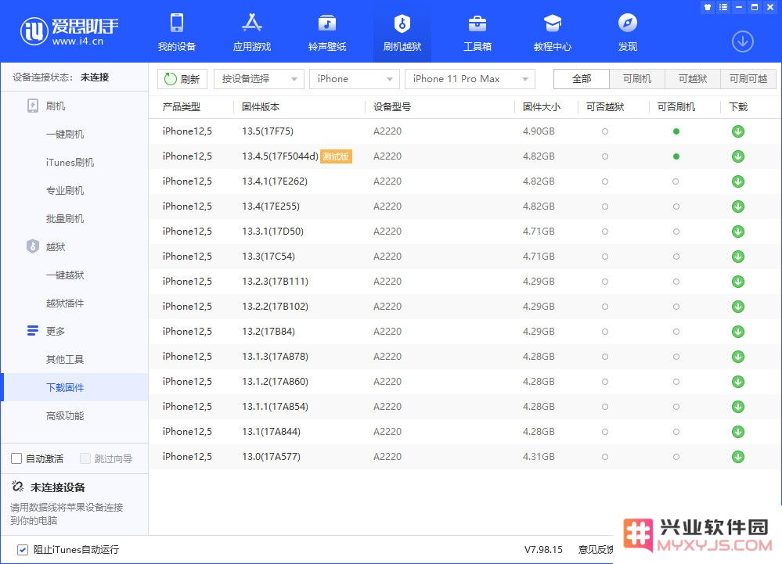Download the 13.5(17F75) firmware
The height and width of the screenshot is (564, 782).
click(x=738, y=131)
